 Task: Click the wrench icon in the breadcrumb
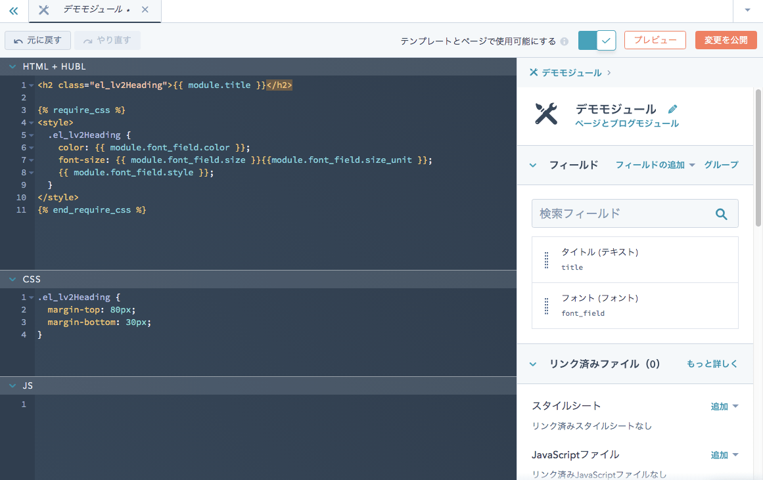pyautogui.click(x=534, y=72)
